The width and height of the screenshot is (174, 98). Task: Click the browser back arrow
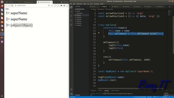click(6, 5)
